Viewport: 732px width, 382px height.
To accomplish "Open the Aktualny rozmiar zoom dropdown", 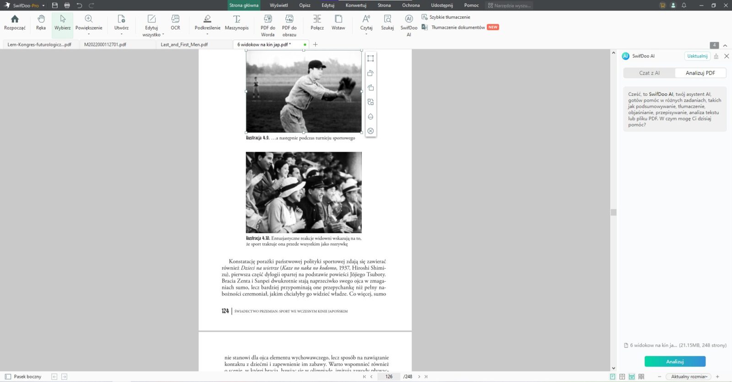I will coord(689,377).
